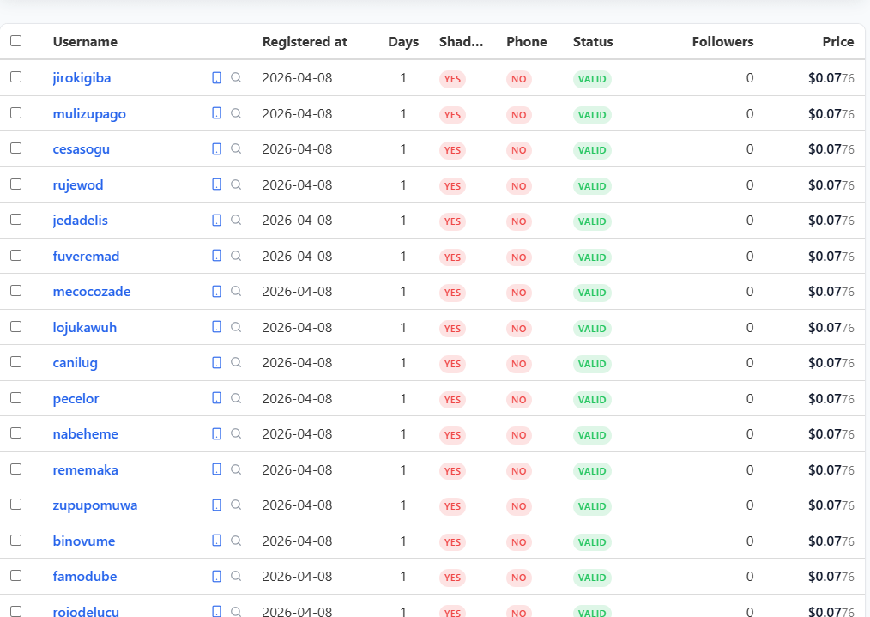Click the mobile device icon for cesasogu
870x617 pixels.
[216, 149]
